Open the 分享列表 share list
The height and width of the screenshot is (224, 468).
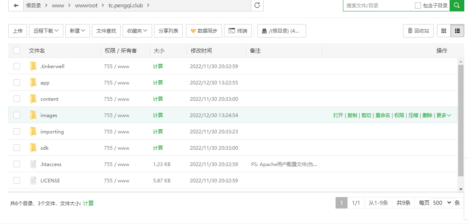tap(168, 31)
